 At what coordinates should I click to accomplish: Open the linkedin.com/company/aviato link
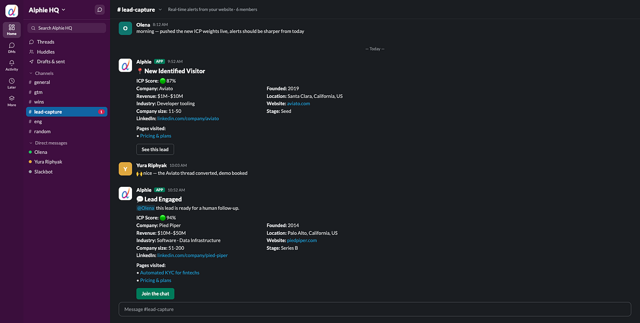188,118
